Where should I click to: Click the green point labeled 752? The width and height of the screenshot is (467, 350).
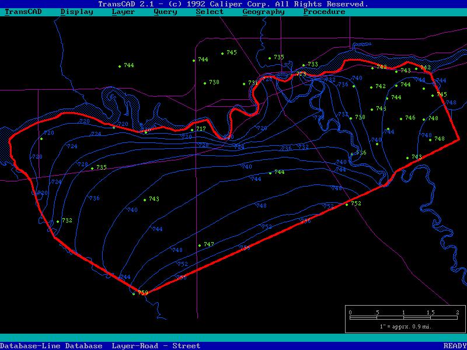(347, 205)
